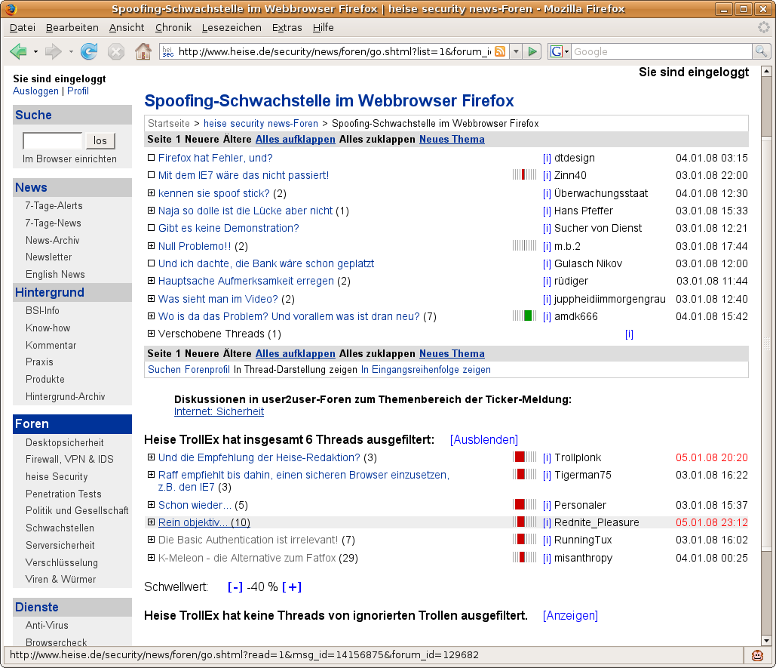The image size is (776, 668).
Task: Click the top 'Neues Thema' link
Action: (452, 140)
